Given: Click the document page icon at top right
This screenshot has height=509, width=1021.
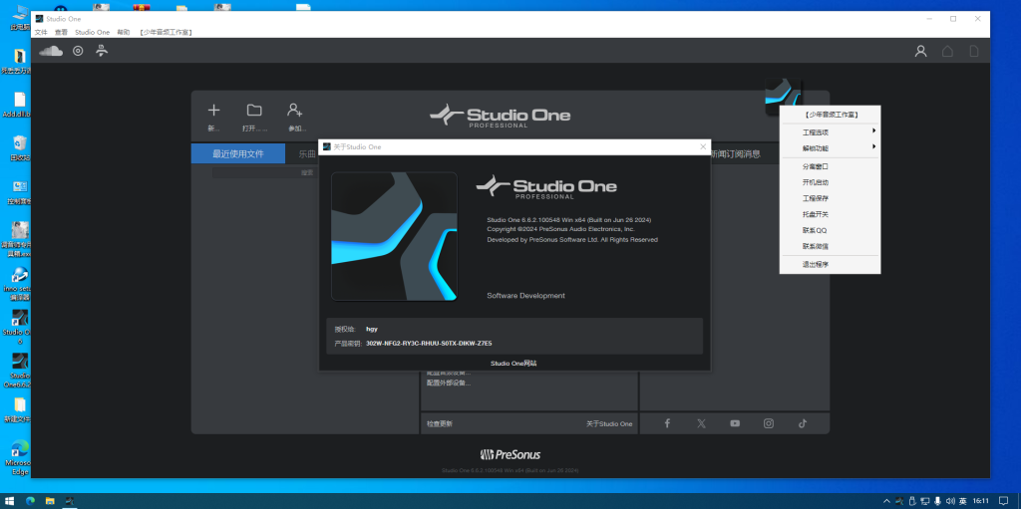Looking at the screenshot, I should (974, 51).
